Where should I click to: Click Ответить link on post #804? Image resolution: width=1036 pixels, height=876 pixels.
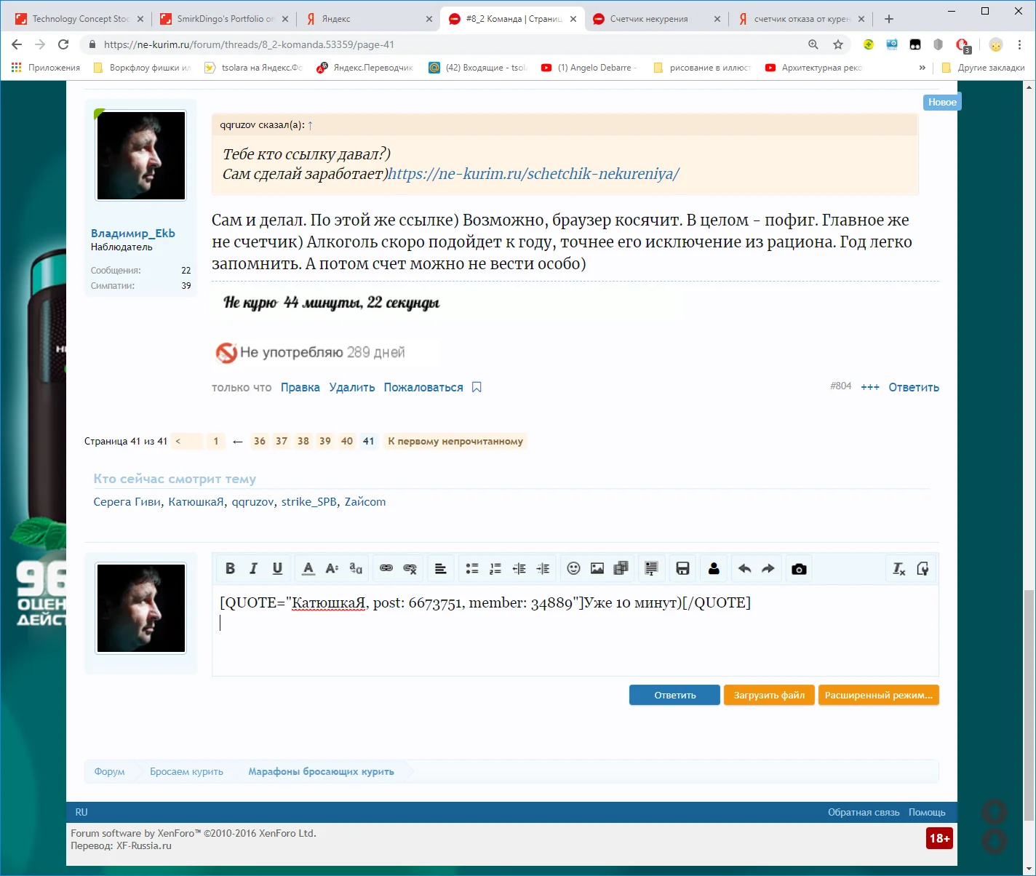pyautogui.click(x=914, y=387)
